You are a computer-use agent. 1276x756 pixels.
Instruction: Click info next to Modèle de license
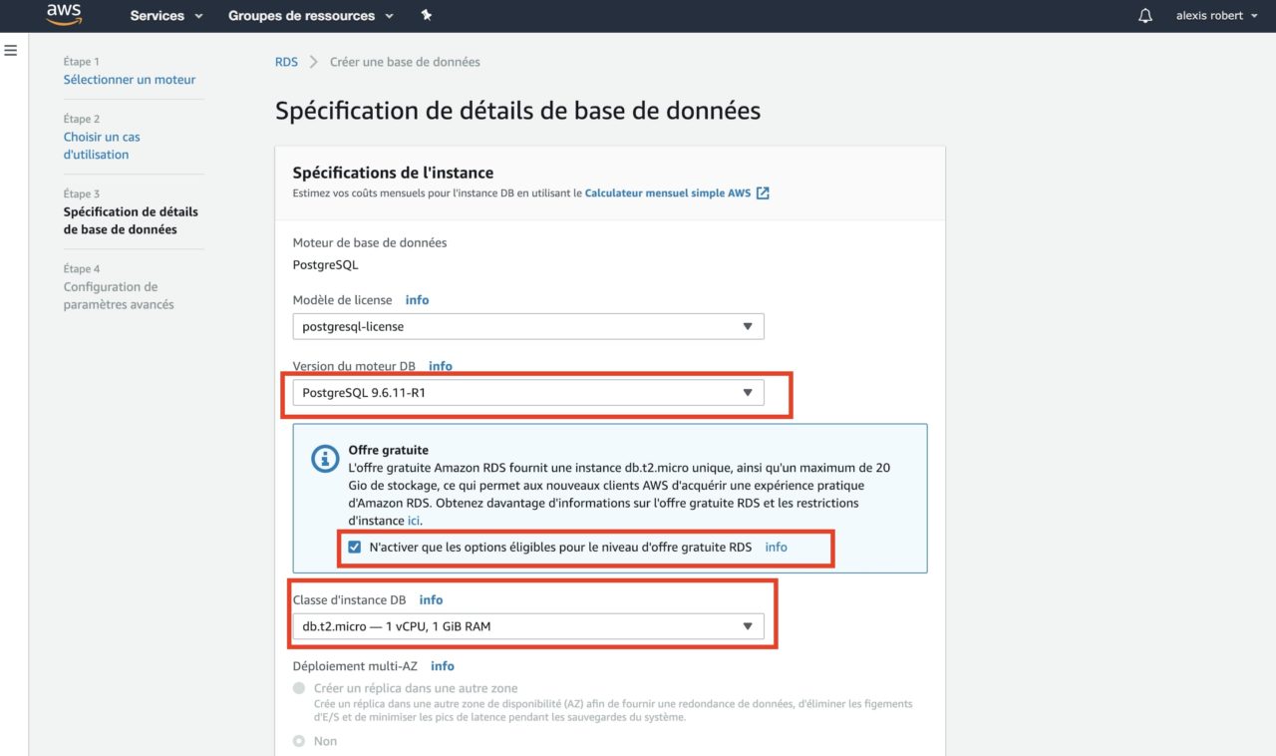(417, 299)
